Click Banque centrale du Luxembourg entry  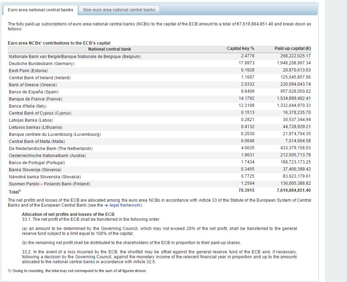click(x=55, y=134)
